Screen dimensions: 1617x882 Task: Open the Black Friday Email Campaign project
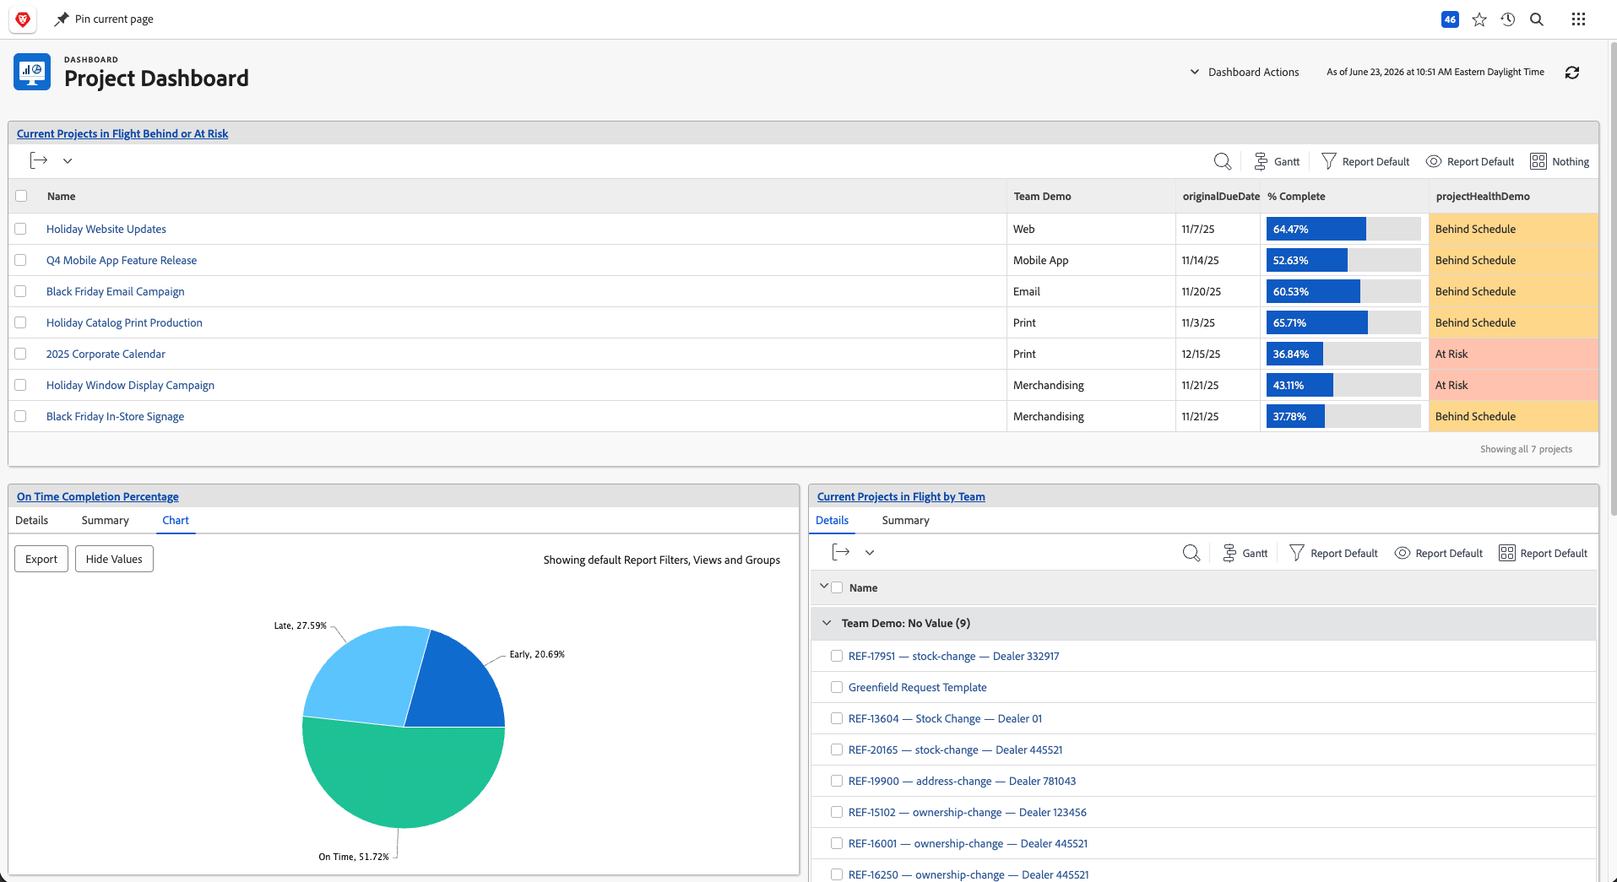click(115, 291)
